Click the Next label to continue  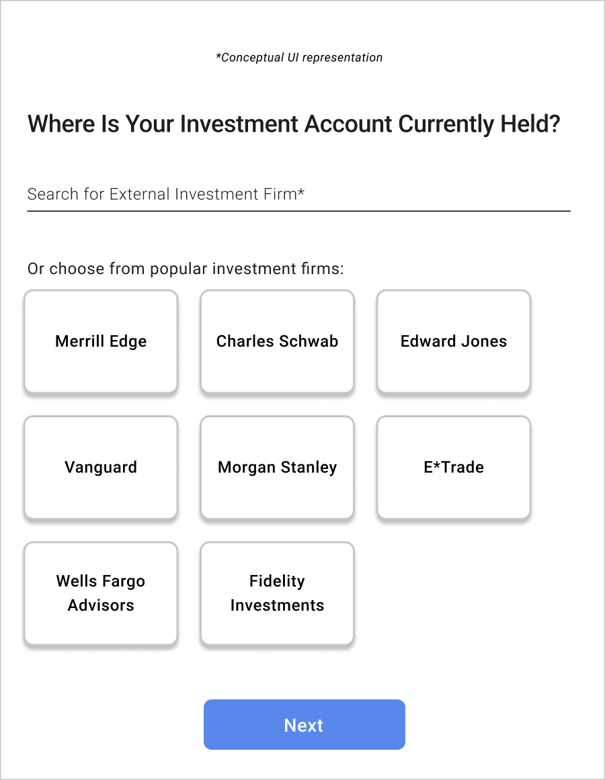[304, 726]
